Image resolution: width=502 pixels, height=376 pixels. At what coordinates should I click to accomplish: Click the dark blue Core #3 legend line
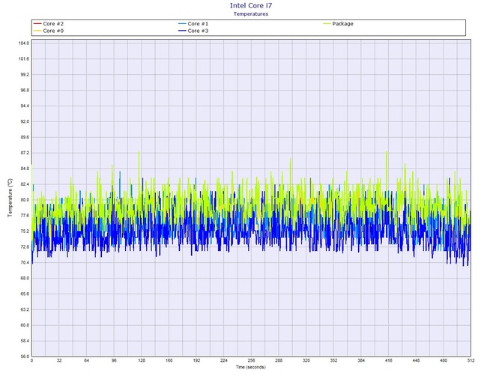click(182, 31)
